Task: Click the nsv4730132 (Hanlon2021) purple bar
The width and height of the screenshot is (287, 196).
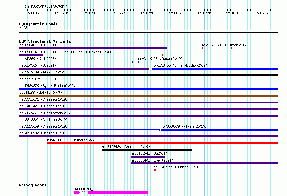Action: click(148, 136)
